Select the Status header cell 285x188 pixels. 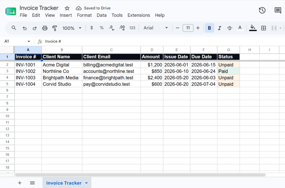click(229, 57)
